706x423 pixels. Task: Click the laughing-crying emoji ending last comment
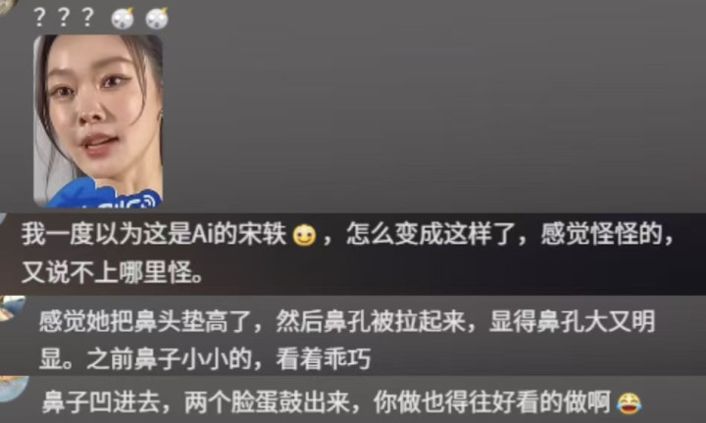(629, 403)
